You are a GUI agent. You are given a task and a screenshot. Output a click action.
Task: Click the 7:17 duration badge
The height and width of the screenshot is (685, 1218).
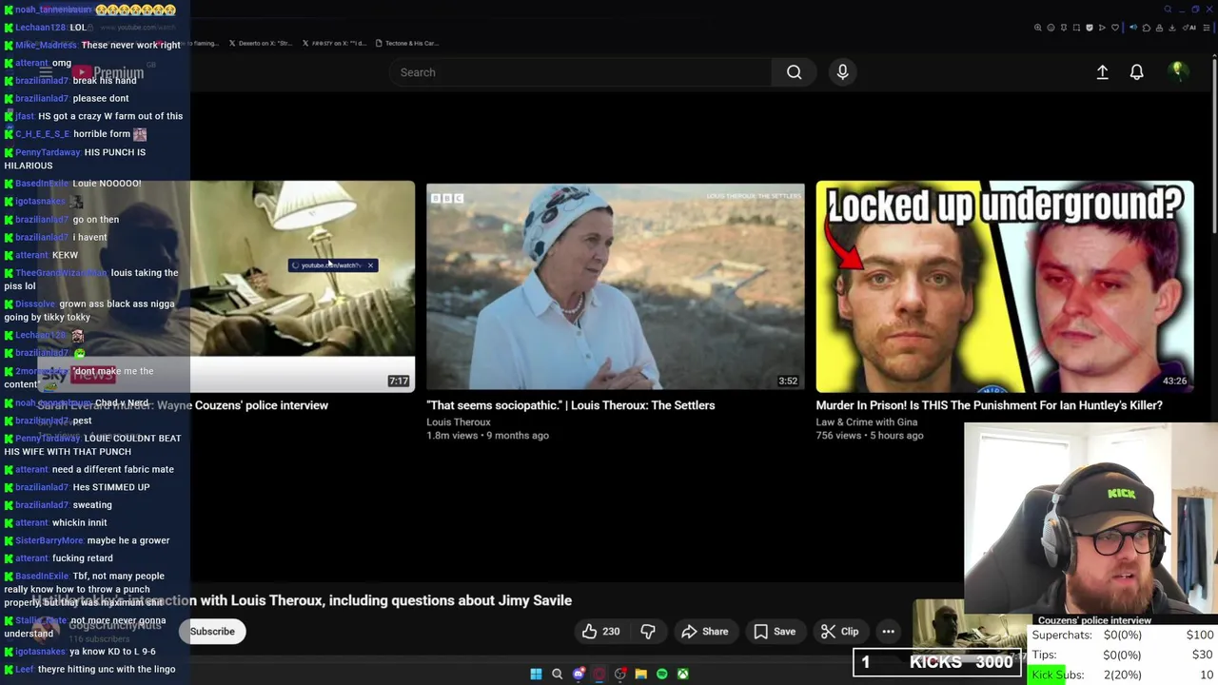click(399, 381)
